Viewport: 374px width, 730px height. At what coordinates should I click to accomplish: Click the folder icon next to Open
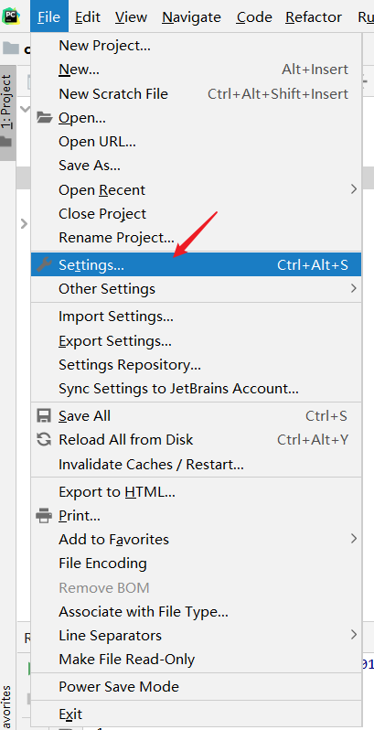tap(44, 117)
